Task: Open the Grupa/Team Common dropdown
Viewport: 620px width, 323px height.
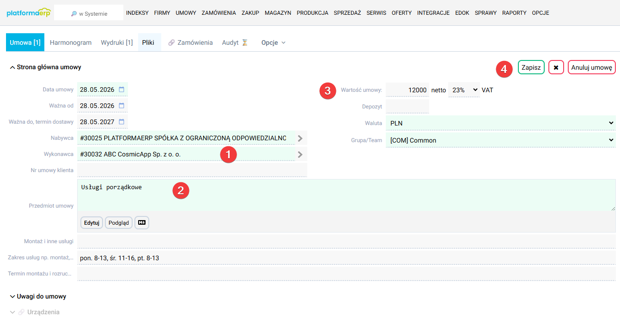Action: pos(501,140)
